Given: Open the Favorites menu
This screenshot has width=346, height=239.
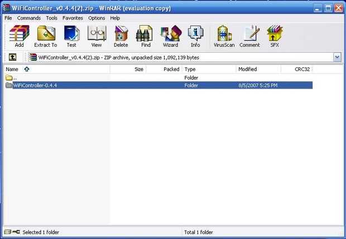Looking at the screenshot, I should pos(73,18).
